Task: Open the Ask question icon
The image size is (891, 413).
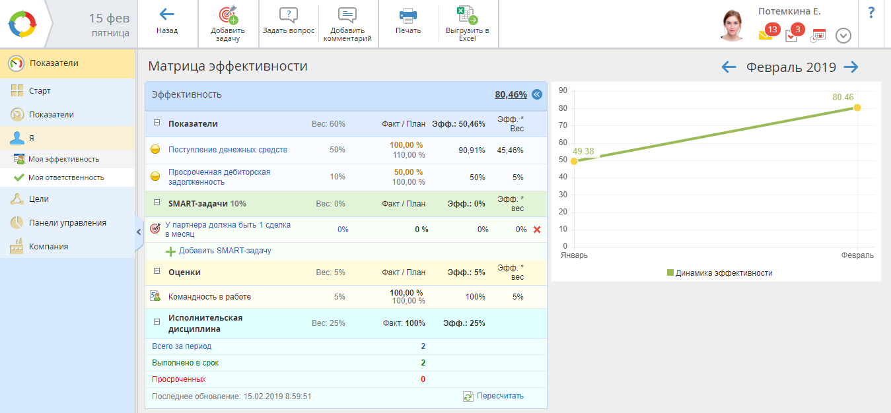Action: point(288,15)
